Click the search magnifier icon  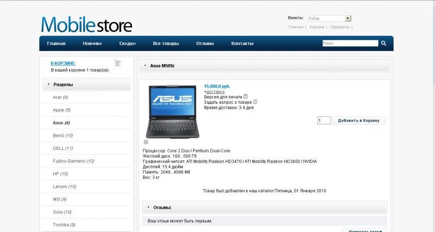tap(383, 43)
